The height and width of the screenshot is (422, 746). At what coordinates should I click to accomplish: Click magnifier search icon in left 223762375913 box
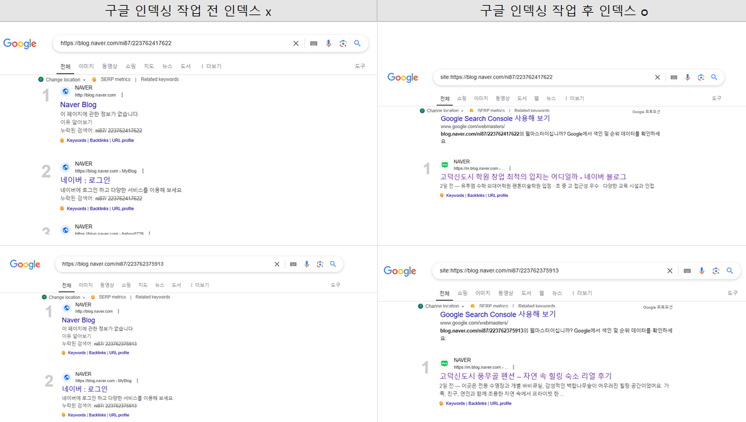pos(333,264)
